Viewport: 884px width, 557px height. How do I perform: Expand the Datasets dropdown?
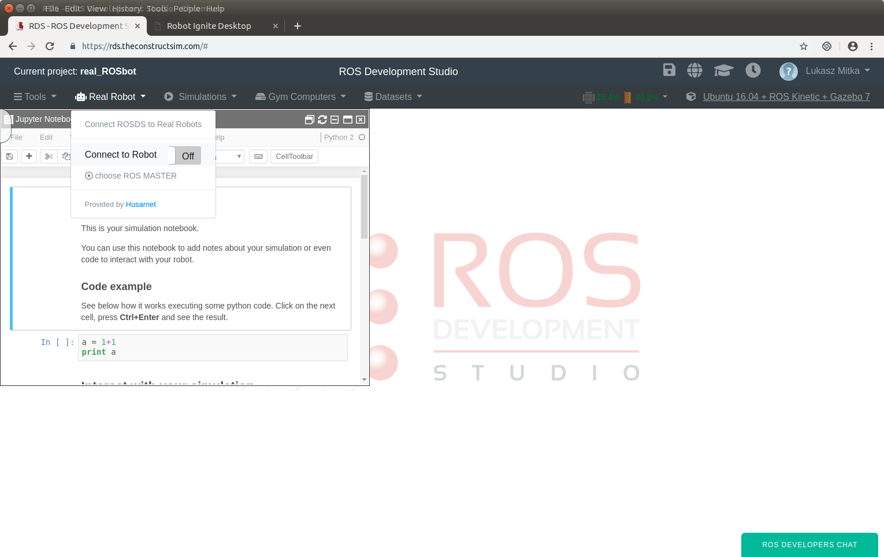tap(393, 97)
